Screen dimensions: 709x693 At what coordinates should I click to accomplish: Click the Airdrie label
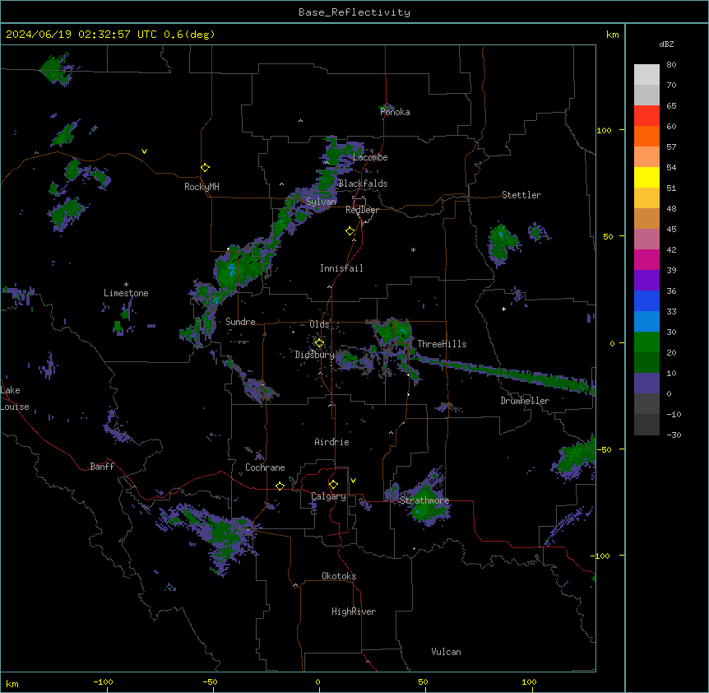[x=331, y=442]
